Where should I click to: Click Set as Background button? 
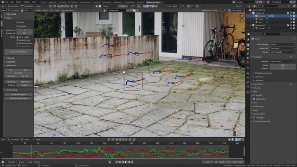pos(19,95)
